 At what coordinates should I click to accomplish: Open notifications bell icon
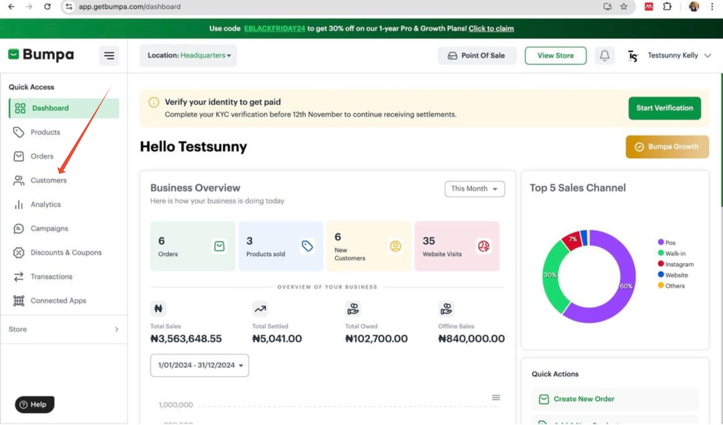pyautogui.click(x=604, y=55)
